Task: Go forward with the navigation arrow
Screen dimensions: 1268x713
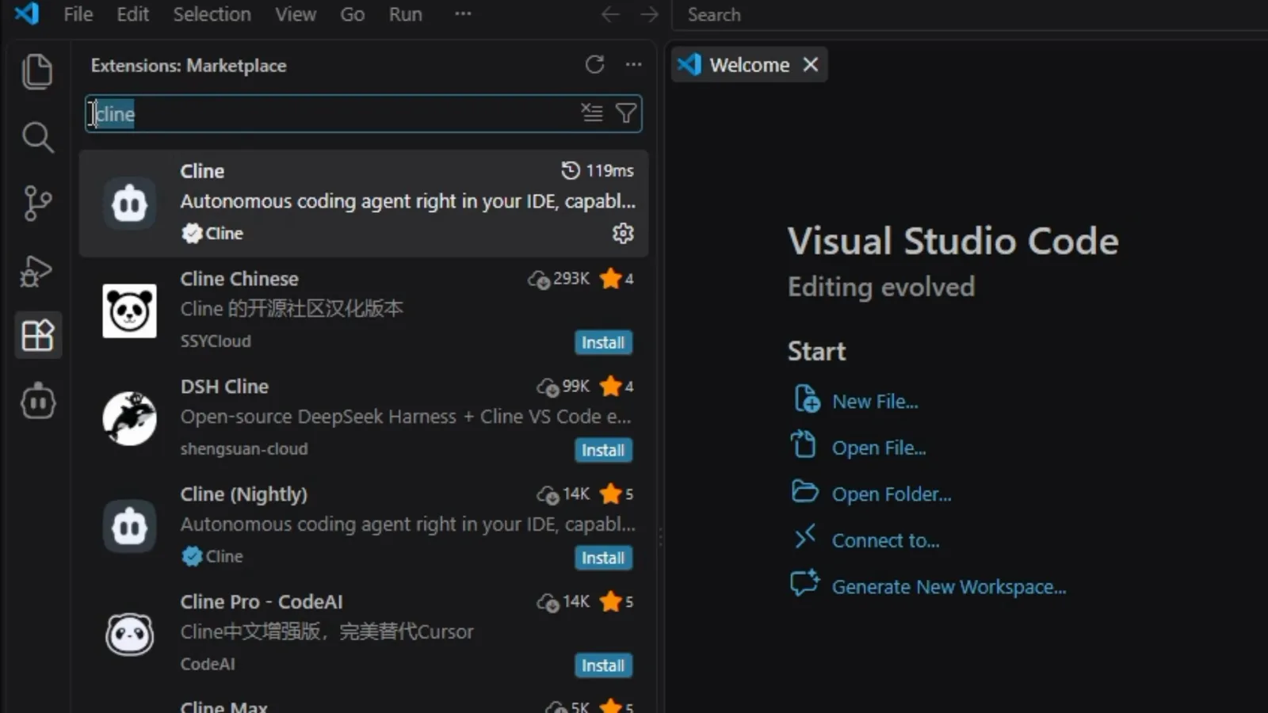Action: coord(649,14)
